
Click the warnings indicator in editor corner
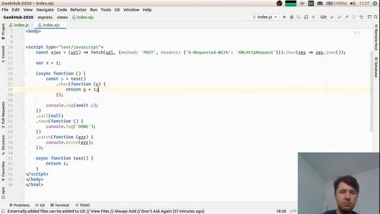357,33
